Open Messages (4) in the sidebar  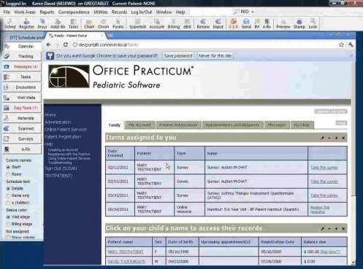pyautogui.click(x=22, y=66)
